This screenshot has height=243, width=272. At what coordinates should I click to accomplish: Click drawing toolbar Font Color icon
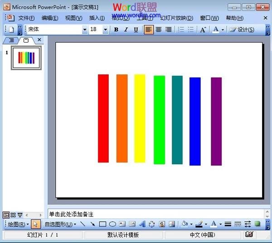214,224
